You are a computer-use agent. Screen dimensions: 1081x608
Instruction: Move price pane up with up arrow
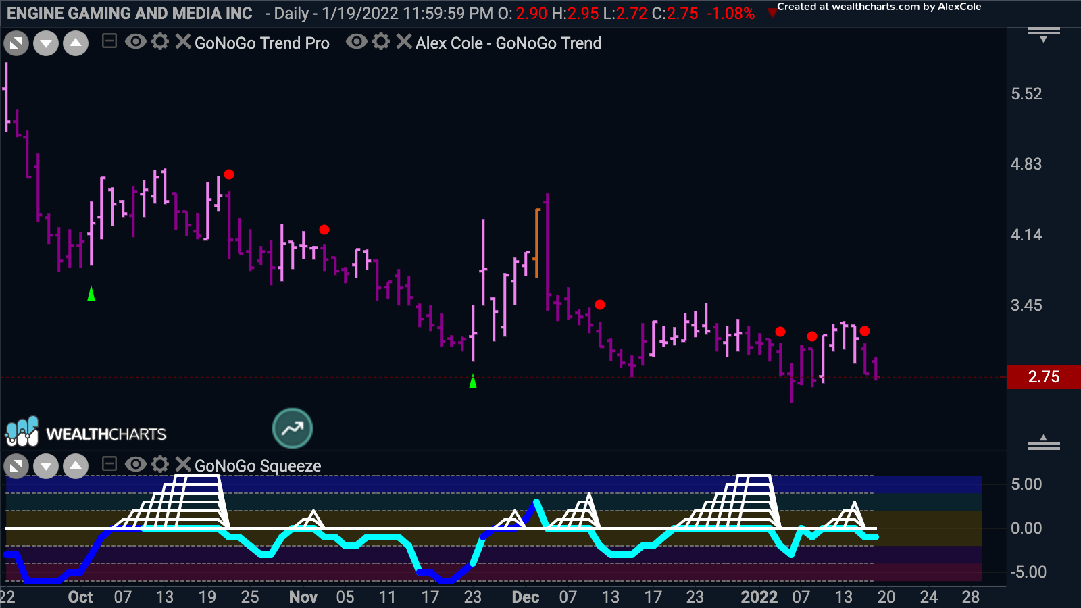tap(76, 44)
